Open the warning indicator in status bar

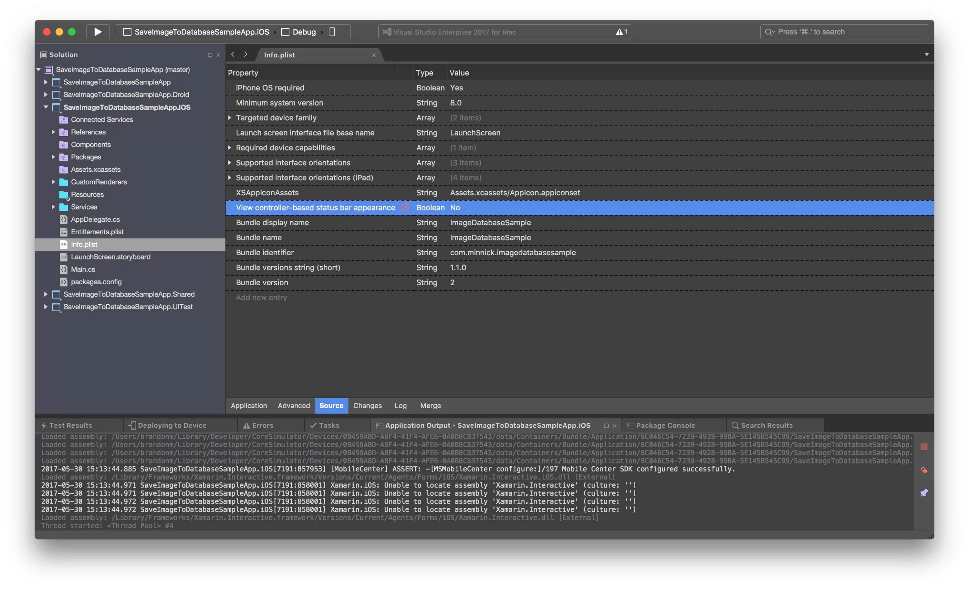click(621, 32)
